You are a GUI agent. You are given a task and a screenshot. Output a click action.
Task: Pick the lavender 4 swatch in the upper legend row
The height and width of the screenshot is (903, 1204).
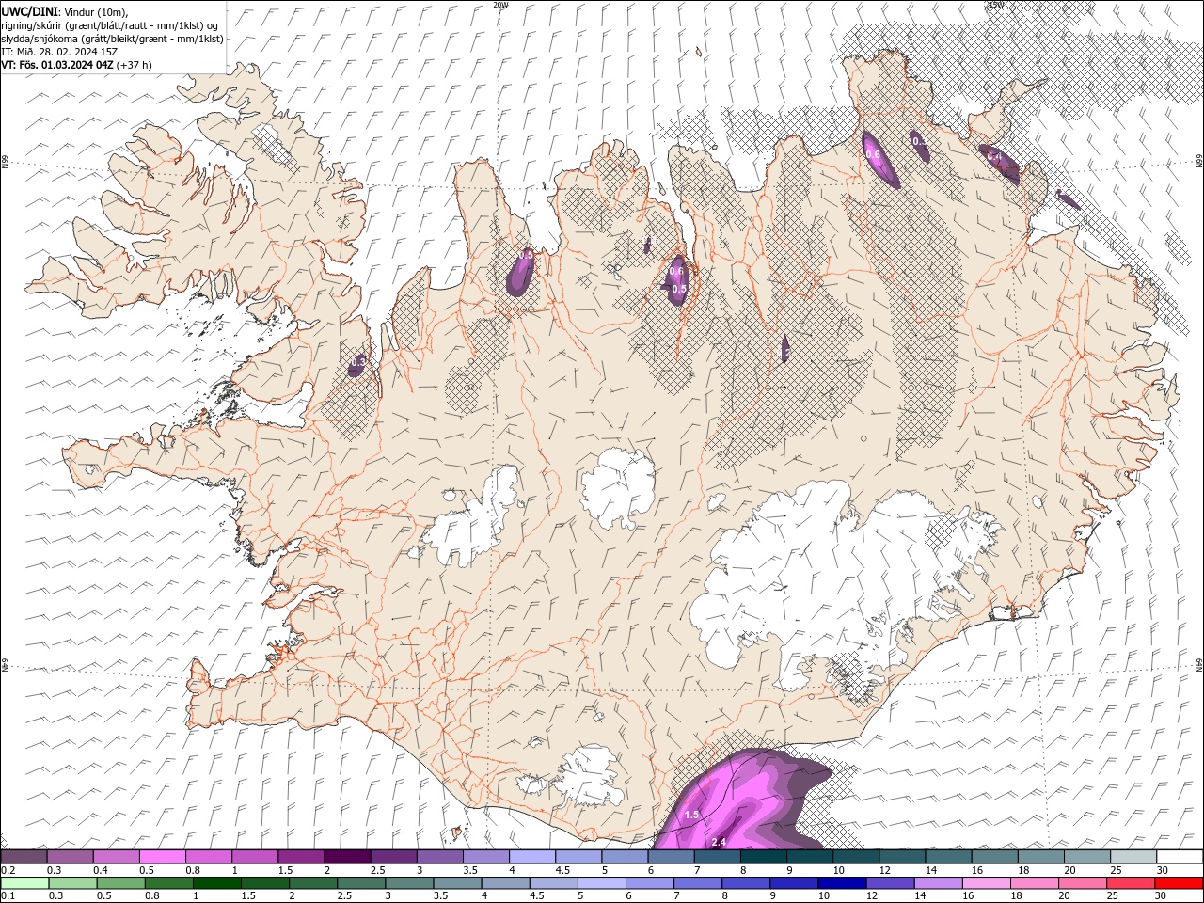tap(532, 857)
